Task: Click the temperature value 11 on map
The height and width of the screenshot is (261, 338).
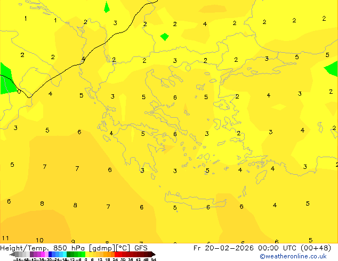Action: coord(5,238)
